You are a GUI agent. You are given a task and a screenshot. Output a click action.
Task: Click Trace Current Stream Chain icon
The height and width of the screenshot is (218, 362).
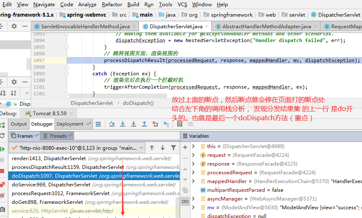pyautogui.click(x=191, y=124)
